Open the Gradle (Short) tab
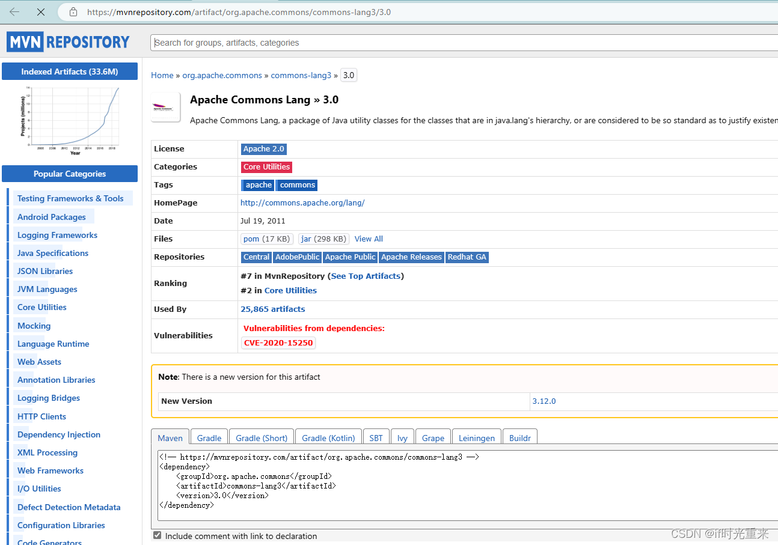This screenshot has height=545, width=778. [x=262, y=438]
